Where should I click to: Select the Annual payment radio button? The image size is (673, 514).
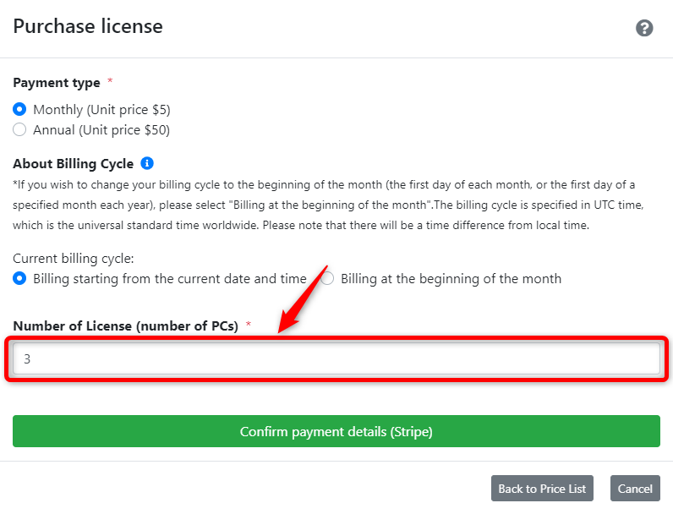coord(19,129)
